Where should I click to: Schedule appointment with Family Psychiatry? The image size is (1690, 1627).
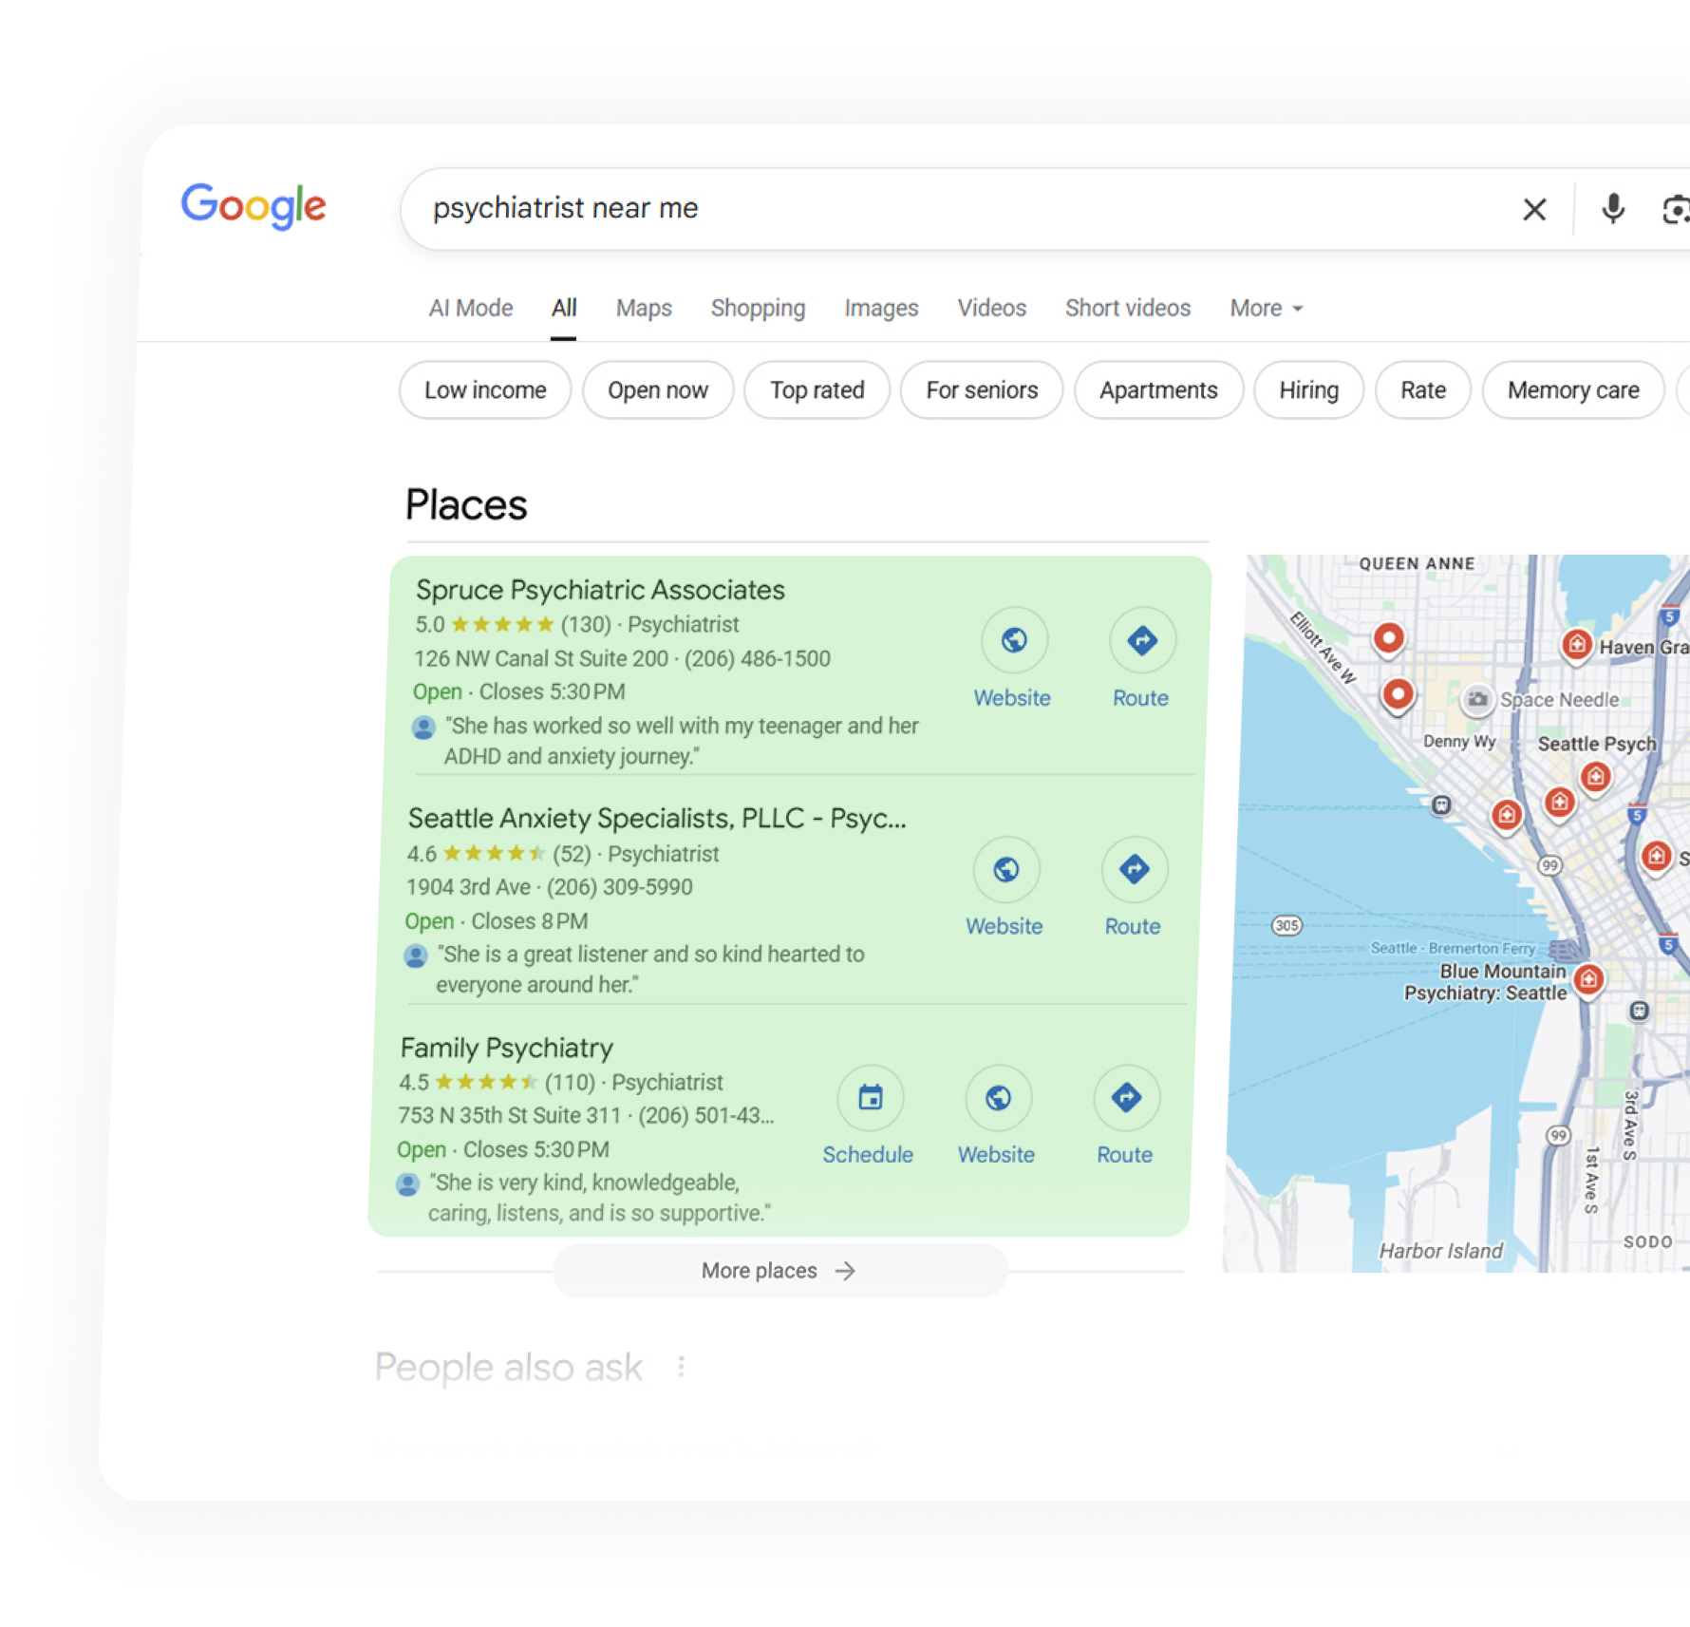tap(870, 1098)
